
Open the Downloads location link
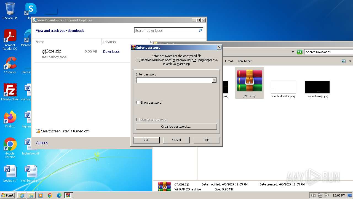[111, 51]
